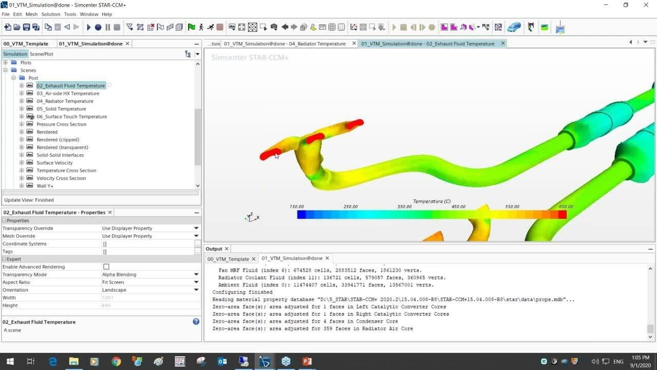The image size is (657, 370).
Task: Click the ENG language indicator in tray
Action: click(618, 361)
